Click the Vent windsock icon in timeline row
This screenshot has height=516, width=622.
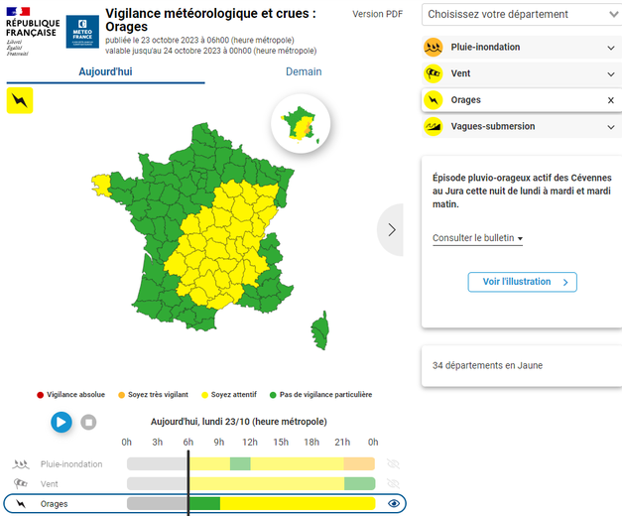21,483
